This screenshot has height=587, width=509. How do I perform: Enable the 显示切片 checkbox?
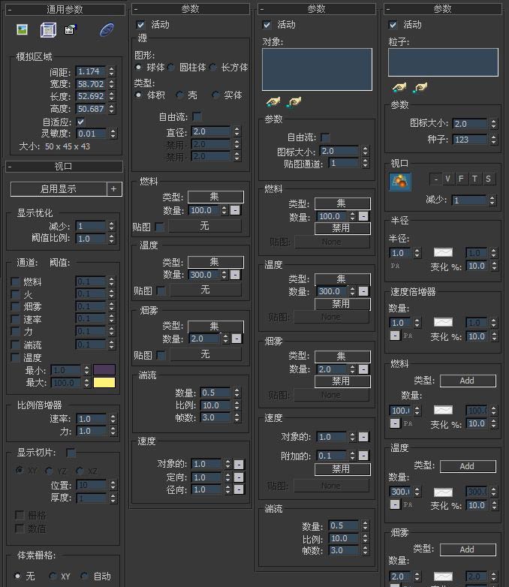71,453
